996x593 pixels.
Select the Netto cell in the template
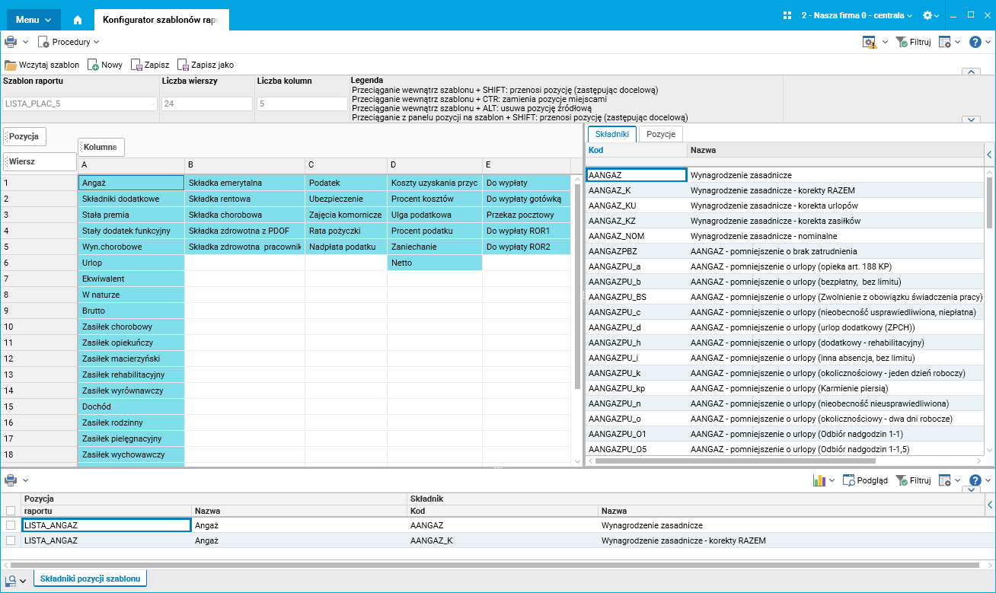click(x=434, y=263)
